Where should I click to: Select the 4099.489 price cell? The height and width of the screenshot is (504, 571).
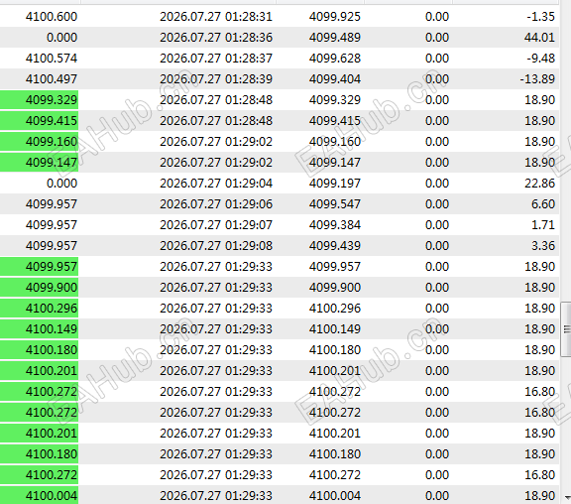tap(335, 37)
